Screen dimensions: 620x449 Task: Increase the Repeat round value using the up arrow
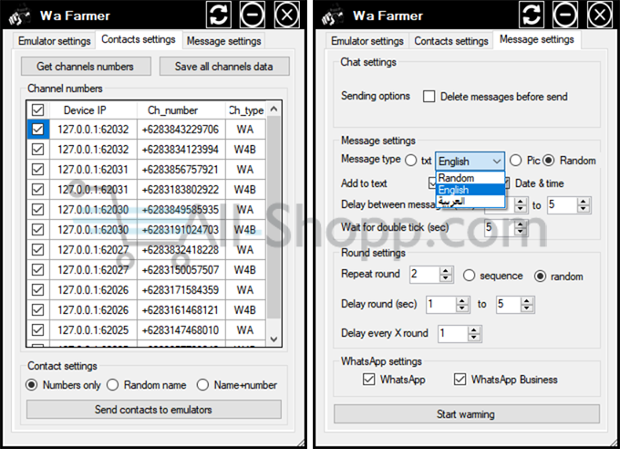pos(446,270)
